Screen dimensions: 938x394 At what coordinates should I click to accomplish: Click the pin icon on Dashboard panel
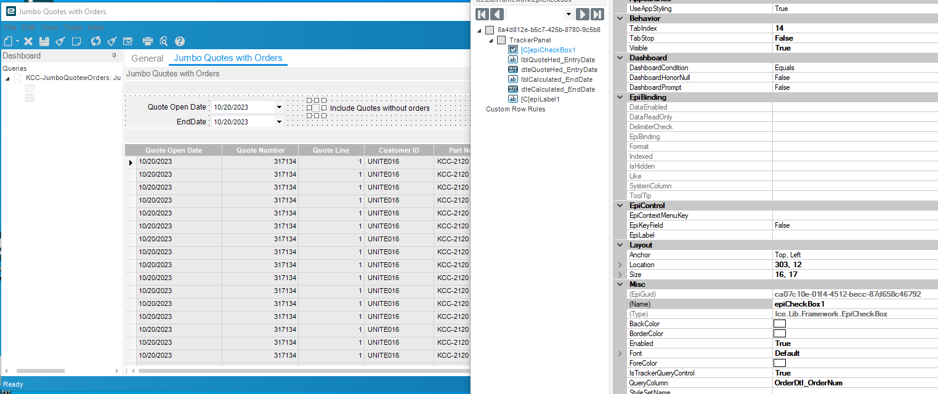pos(114,55)
